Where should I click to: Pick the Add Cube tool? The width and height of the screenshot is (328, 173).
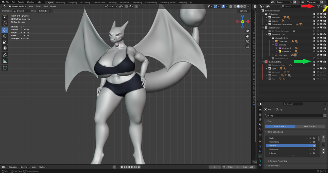[5, 68]
